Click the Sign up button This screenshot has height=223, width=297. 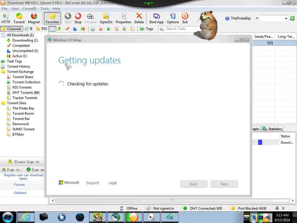[35, 170]
